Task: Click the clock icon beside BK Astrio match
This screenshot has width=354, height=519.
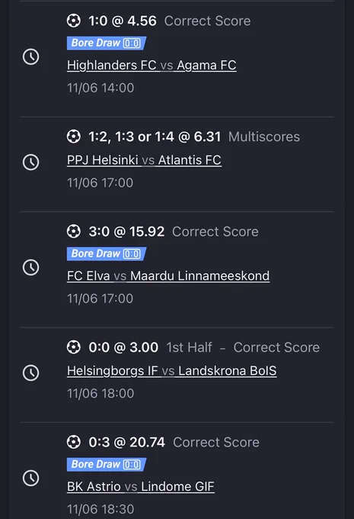Action: point(30,478)
